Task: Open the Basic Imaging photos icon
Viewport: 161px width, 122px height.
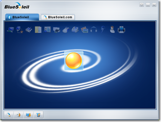Action: [x=84, y=30]
